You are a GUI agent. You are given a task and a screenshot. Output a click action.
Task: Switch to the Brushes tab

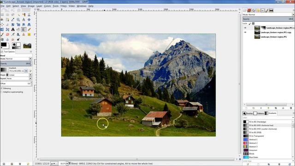click(x=248, y=113)
